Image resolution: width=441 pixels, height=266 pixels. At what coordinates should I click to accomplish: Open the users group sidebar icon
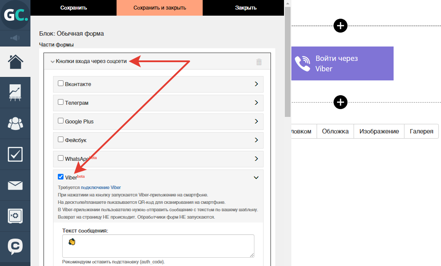point(15,123)
